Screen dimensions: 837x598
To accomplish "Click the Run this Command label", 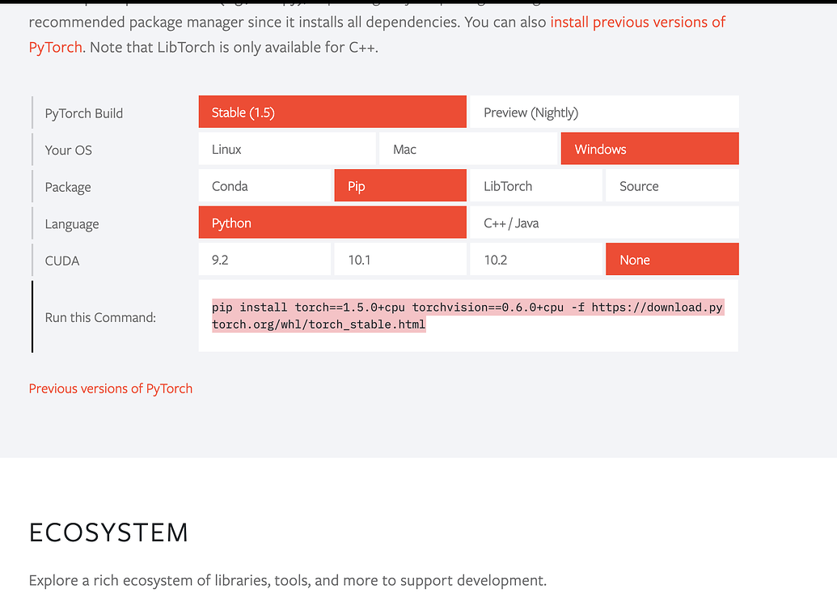I will pos(100,317).
